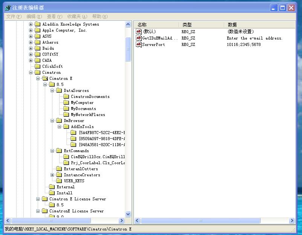Image resolution: width=302 pixels, height=235 pixels.
Task: Expand the Apple Computer, Inc. key
Action: pos(31,30)
